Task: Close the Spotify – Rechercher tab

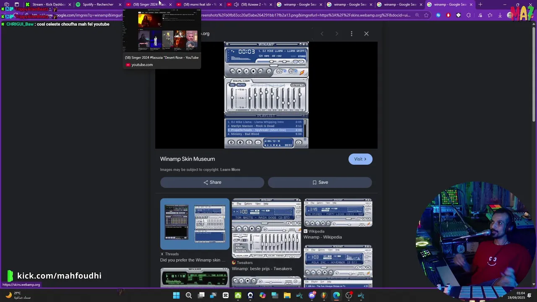Action: (120, 5)
